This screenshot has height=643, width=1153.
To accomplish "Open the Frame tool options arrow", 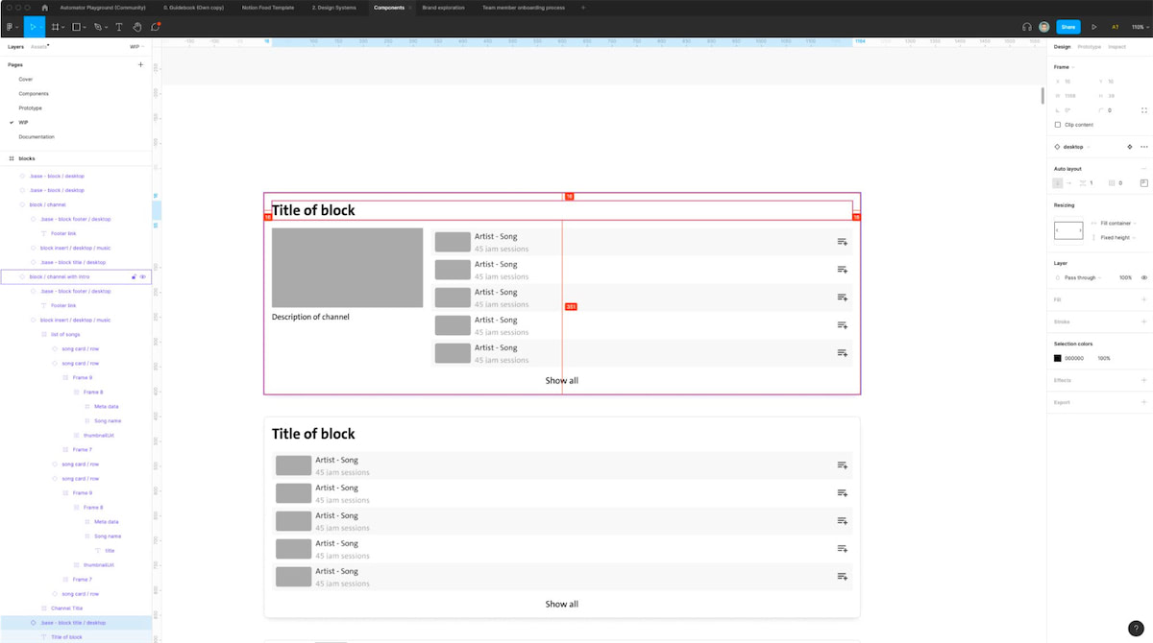I will click(65, 27).
